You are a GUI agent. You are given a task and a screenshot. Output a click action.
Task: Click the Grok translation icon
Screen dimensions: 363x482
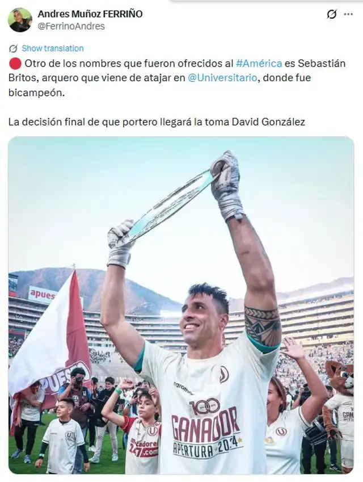point(13,49)
